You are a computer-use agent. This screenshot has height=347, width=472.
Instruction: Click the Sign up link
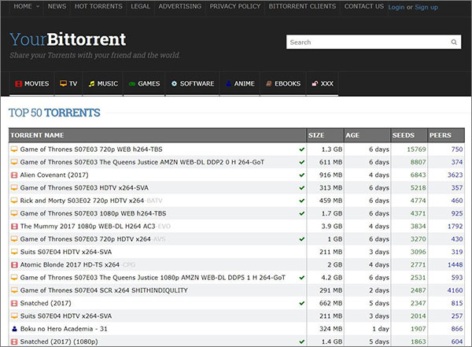click(426, 7)
